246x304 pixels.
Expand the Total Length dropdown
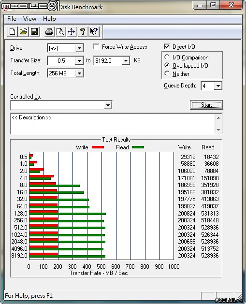[79, 73]
